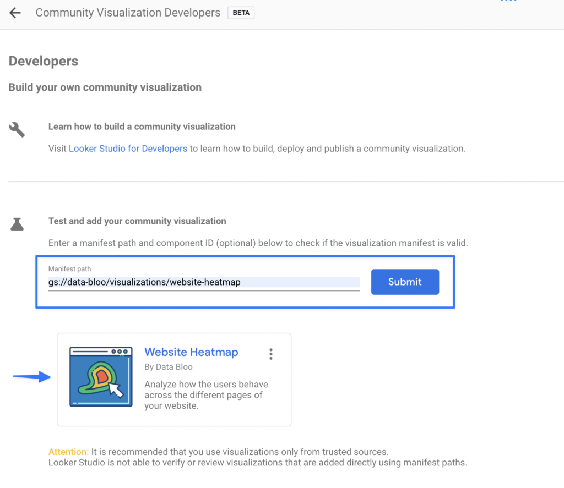Click the 'Community Visualization Developers' header title

tap(128, 13)
